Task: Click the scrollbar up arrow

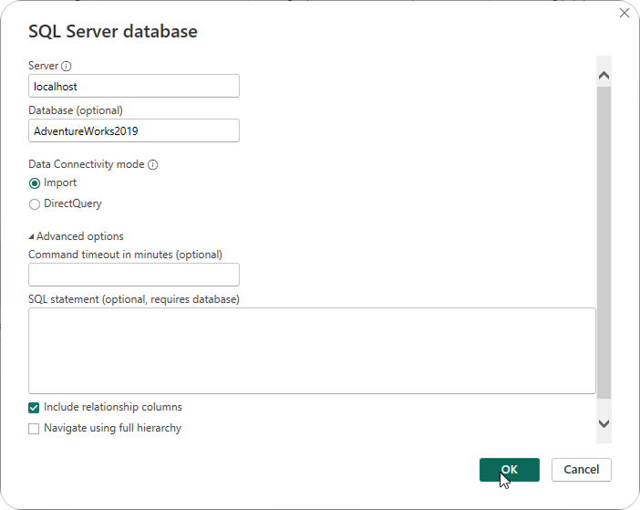Action: [x=604, y=75]
